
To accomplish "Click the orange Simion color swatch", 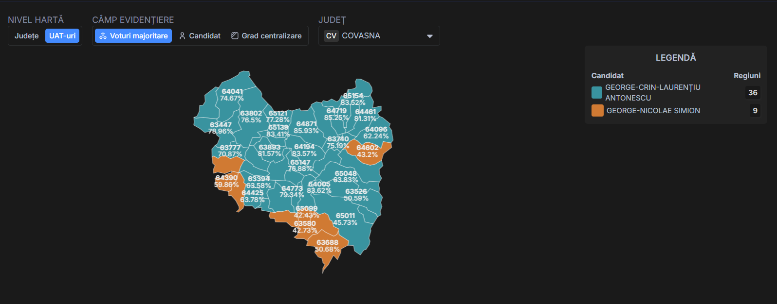I will pos(597,111).
